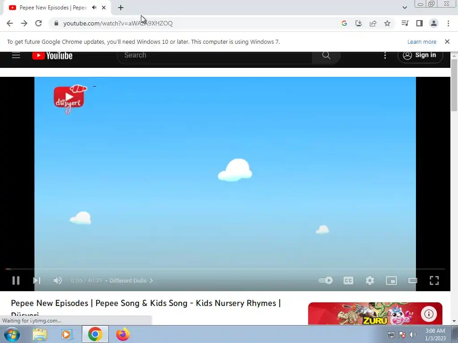Expand the tab search dropdown arrow
This screenshot has width=458, height=343.
[x=404, y=8]
